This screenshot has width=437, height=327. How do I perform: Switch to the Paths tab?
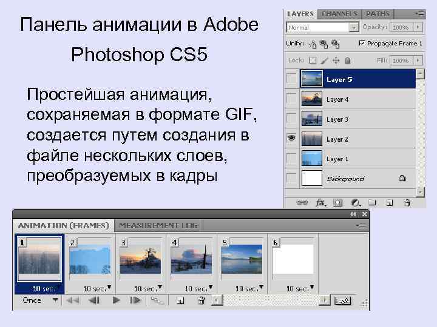tap(378, 14)
